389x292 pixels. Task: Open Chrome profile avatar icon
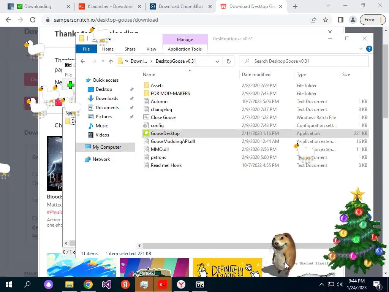tap(353, 20)
